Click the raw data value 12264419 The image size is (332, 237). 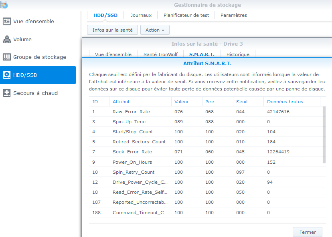tap(278, 152)
